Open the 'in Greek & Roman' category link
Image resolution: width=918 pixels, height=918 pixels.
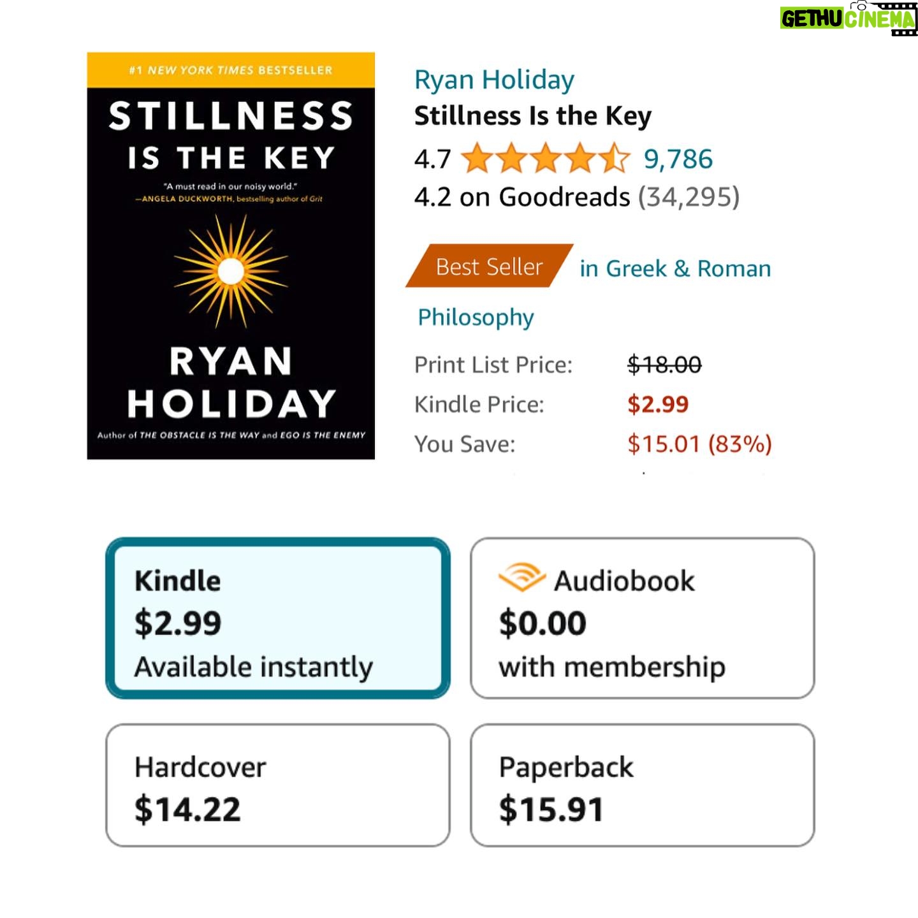point(675,268)
